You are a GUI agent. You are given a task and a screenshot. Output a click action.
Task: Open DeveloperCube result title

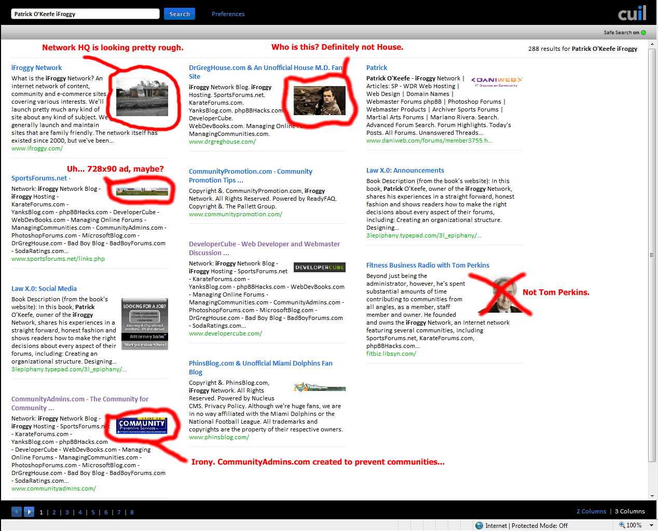264,248
